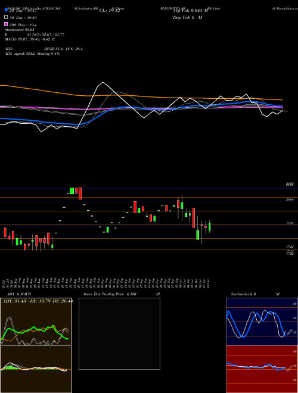Image resolution: width=298 pixels, height=393 pixels.
Task: Click the MACD: 19.07, 19.49, -0.42 readout
Action: [30, 39]
